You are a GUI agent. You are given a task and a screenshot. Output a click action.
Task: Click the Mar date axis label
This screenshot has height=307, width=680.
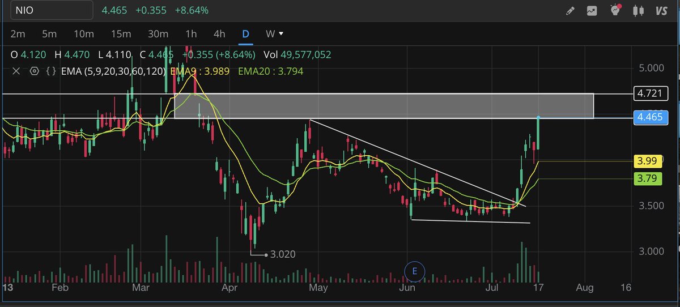141,288
